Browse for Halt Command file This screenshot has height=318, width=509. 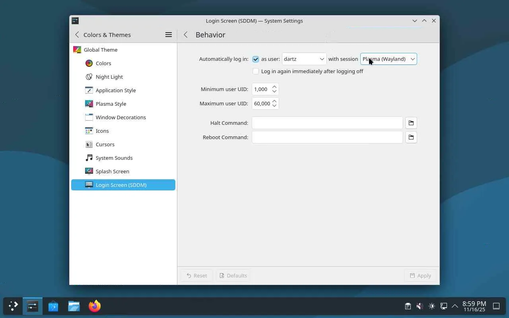(x=411, y=123)
